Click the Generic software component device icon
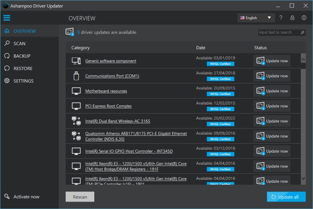The image size is (313, 209). [76, 61]
